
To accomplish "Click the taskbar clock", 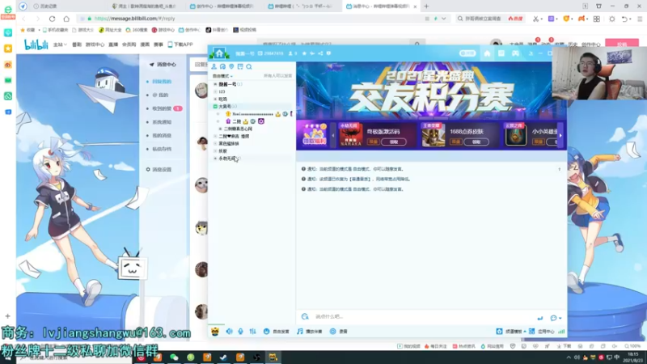I will [x=632, y=358].
